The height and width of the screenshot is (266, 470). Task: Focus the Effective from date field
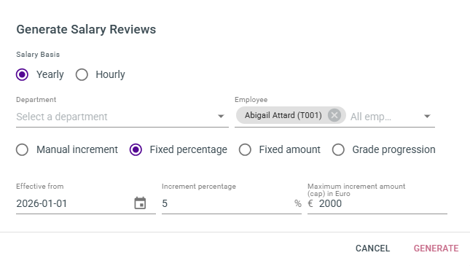[x=73, y=203]
